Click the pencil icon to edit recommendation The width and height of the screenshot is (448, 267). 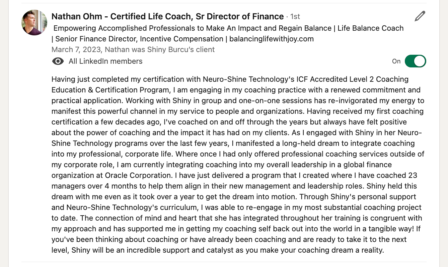coord(420,16)
